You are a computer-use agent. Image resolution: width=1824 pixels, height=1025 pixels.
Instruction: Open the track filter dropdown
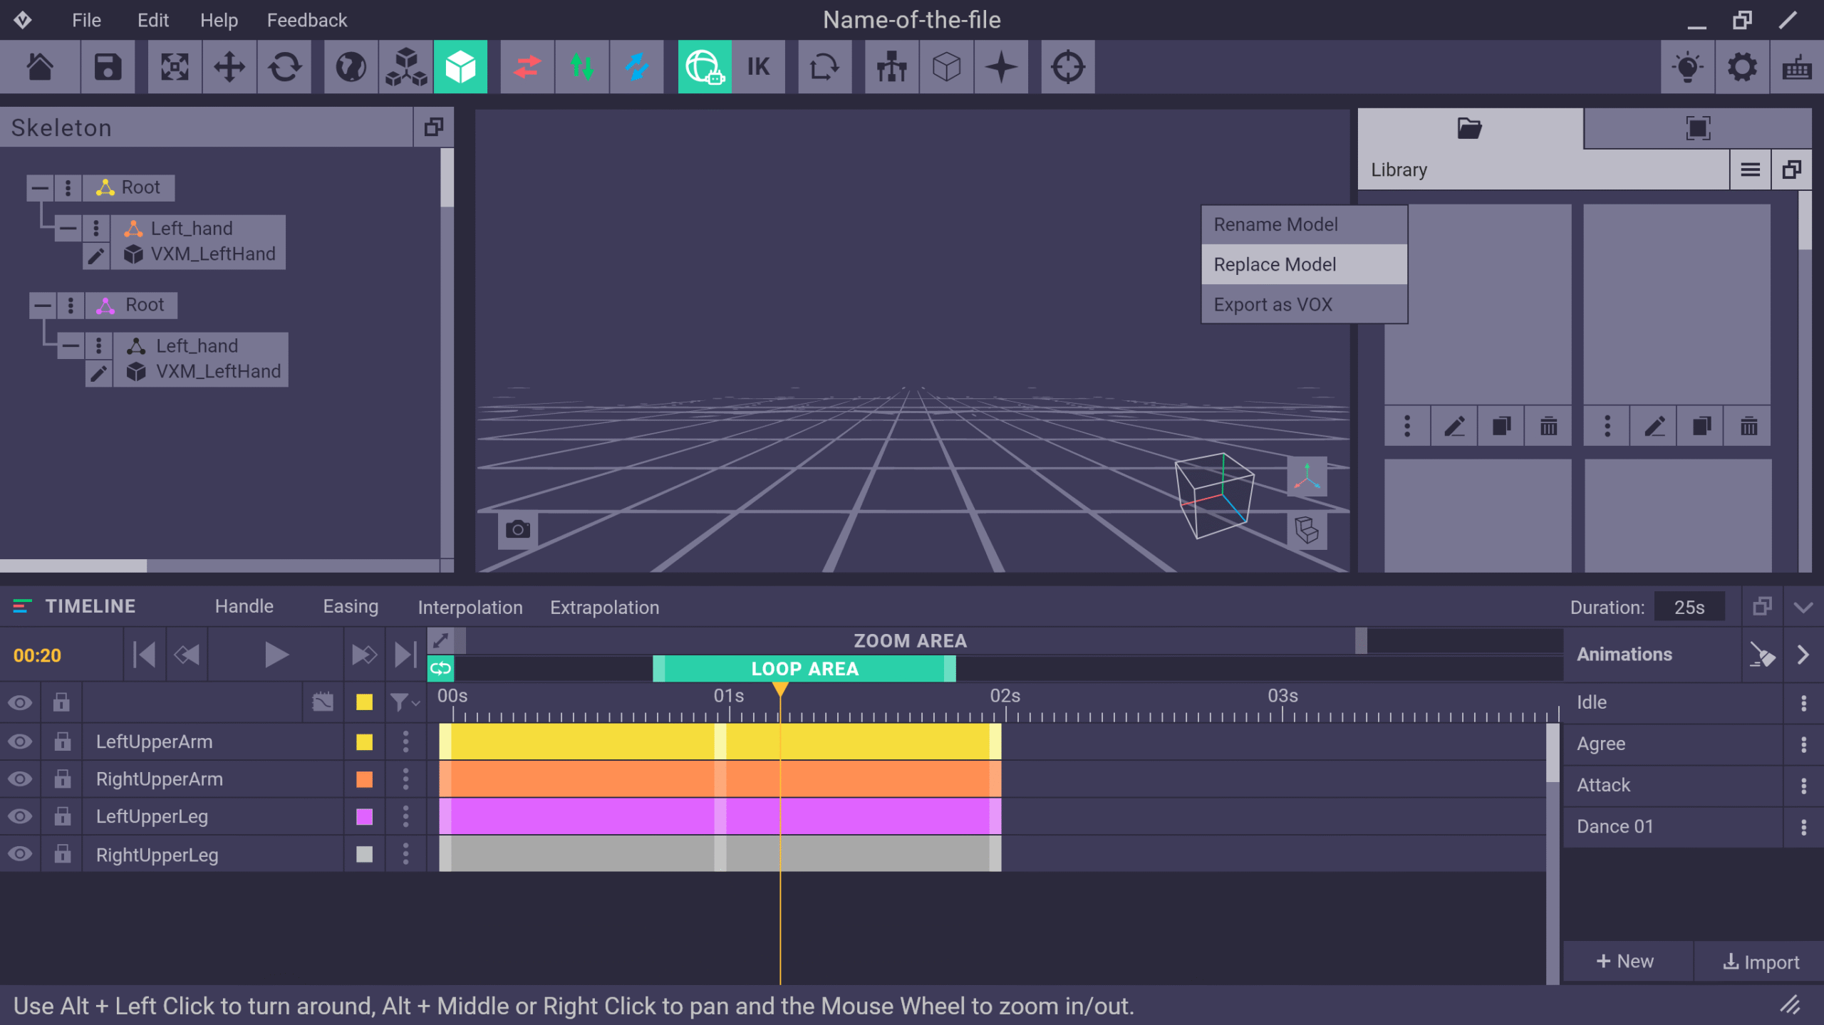click(x=403, y=702)
